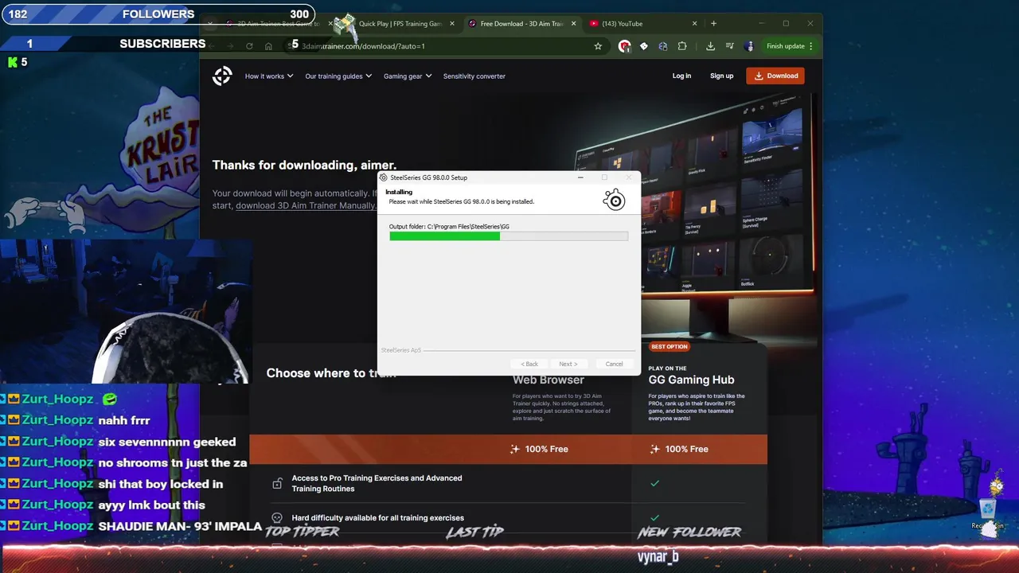Expand the How it works menu
This screenshot has width=1019, height=573.
click(269, 76)
